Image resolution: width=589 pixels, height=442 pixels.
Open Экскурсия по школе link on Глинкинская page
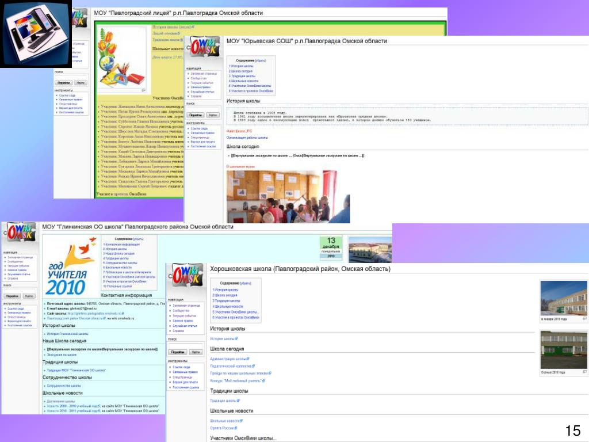click(x=62, y=355)
